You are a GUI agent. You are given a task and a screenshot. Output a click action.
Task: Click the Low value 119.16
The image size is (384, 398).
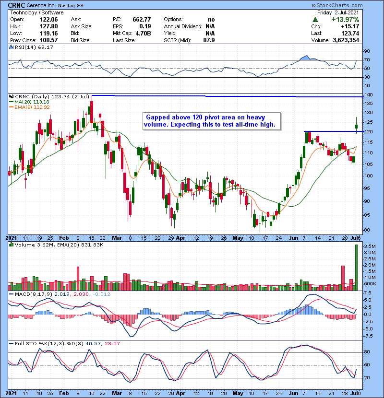coord(49,34)
